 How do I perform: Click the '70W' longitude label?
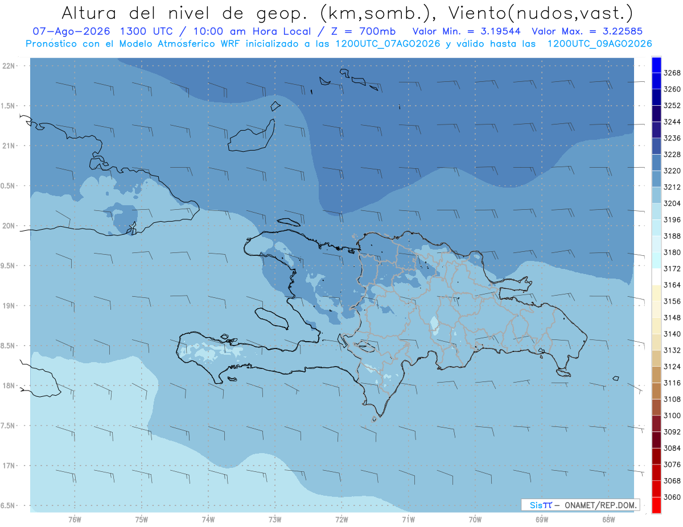click(475, 519)
